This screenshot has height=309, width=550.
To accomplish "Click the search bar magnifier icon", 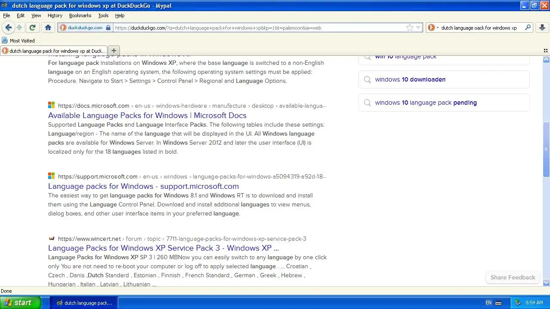I will (528, 27).
